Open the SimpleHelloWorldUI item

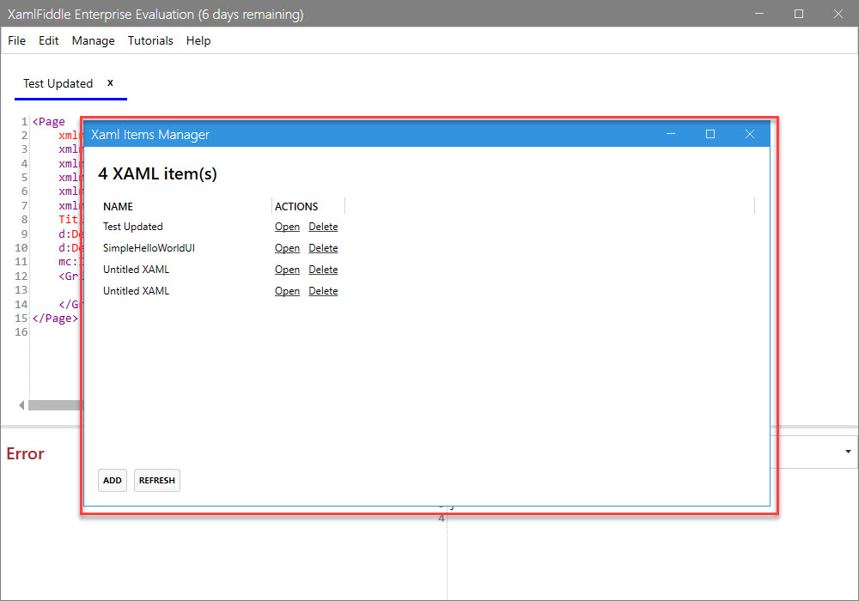287,248
